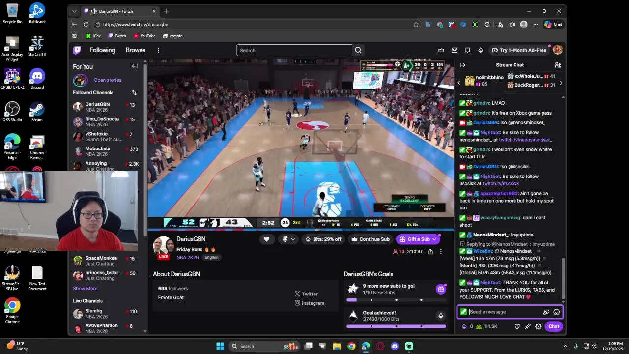
Task: Click the Windows Start button
Action: (x=220, y=346)
